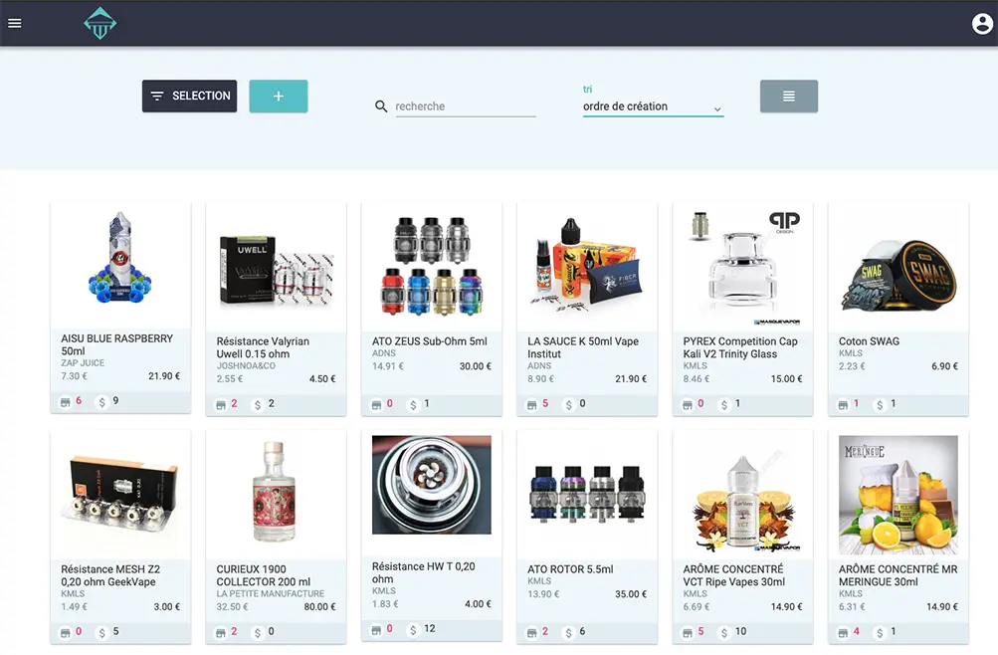
Task: Click dollar icon on Coton SWAG card
Action: point(880,405)
